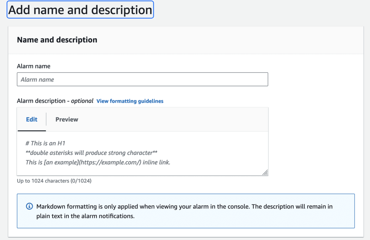The height and width of the screenshot is (240, 370).
Task: Click the "Alarm name" field label
Action: point(34,66)
